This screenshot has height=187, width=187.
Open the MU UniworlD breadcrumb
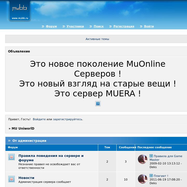23,129
